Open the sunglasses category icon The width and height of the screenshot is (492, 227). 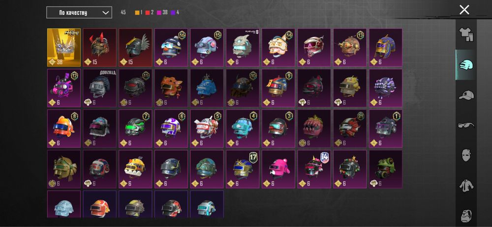[x=466, y=125]
